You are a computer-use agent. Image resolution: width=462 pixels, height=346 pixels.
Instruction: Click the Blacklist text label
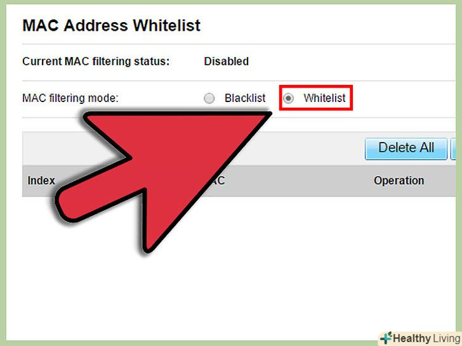pyautogui.click(x=245, y=98)
